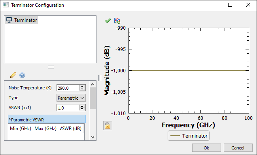Click the Max (GHz) column header
Viewport: 257px width, 155px height.
click(45, 128)
